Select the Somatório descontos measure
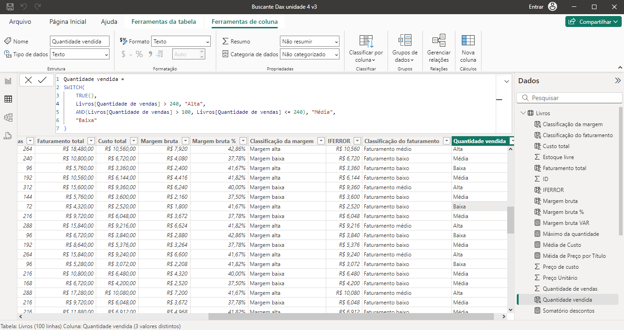 coord(568,311)
